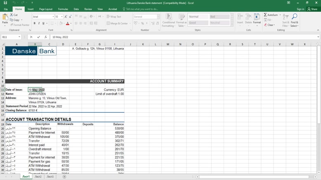Click the Cut scissors icon
Image resolution: width=321 pixels, height=180 pixels.
coord(12,15)
